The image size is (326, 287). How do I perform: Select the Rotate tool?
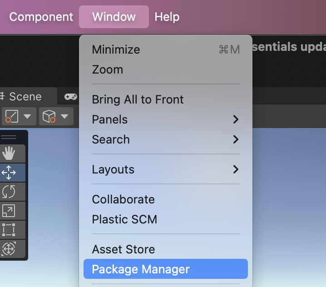click(x=9, y=192)
